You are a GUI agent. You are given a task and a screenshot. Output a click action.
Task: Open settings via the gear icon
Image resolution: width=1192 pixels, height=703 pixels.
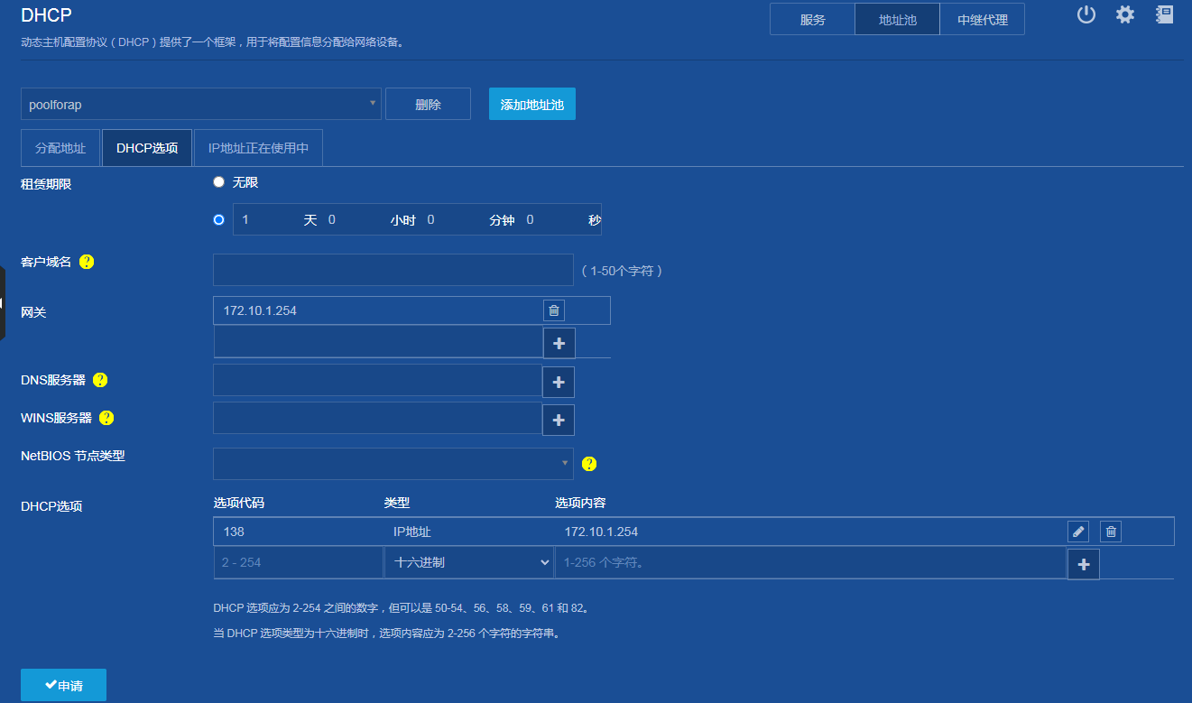[x=1125, y=14]
